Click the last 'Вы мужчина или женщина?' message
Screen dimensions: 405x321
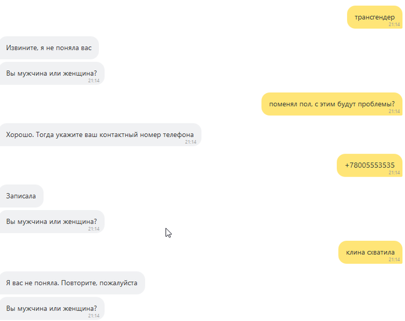pos(52,308)
